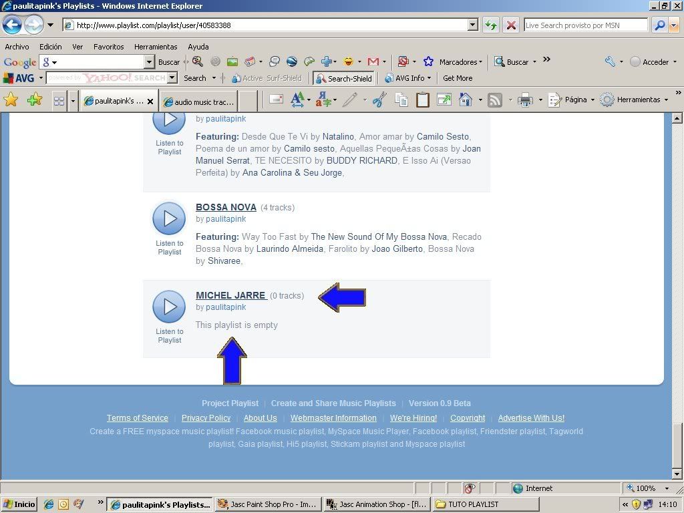Switch to the audio music tracks tab
Image resolution: width=684 pixels, height=513 pixels.
click(199, 102)
